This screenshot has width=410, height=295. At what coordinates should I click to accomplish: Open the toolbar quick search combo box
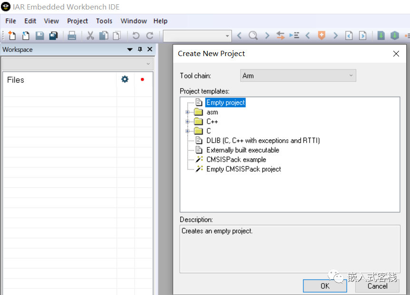tap(197, 36)
